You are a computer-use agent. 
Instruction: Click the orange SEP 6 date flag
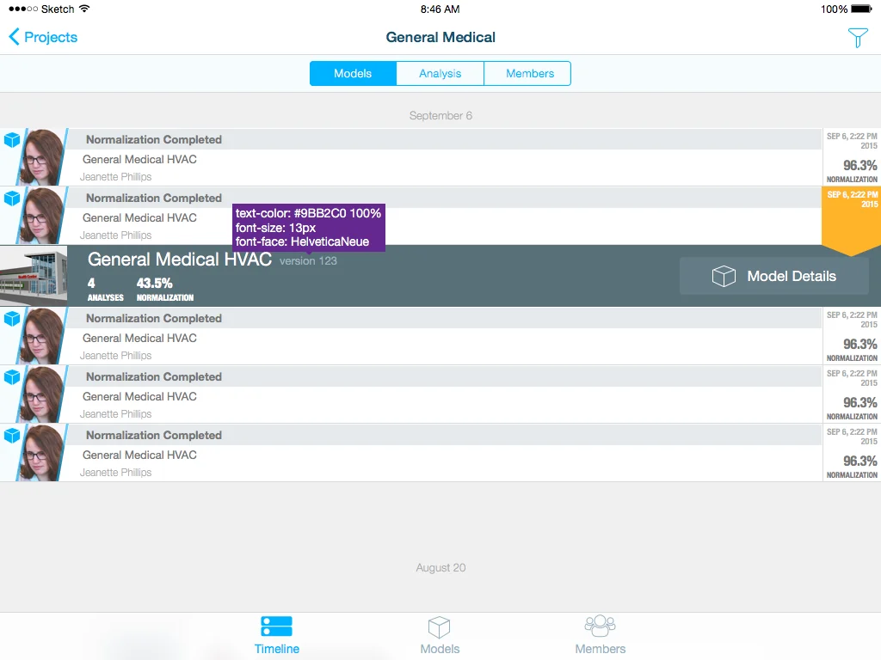[x=851, y=221]
